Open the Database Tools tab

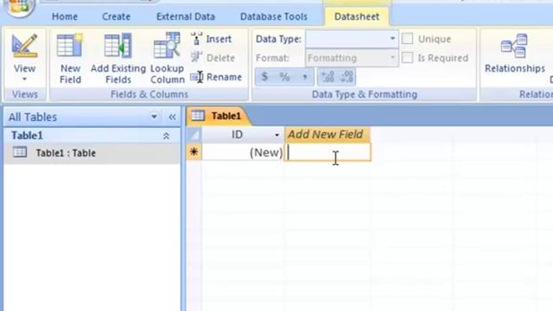coord(274,16)
